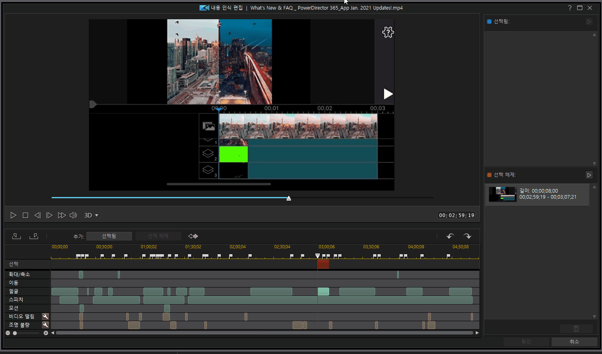Click the Mark In icon

[16, 236]
